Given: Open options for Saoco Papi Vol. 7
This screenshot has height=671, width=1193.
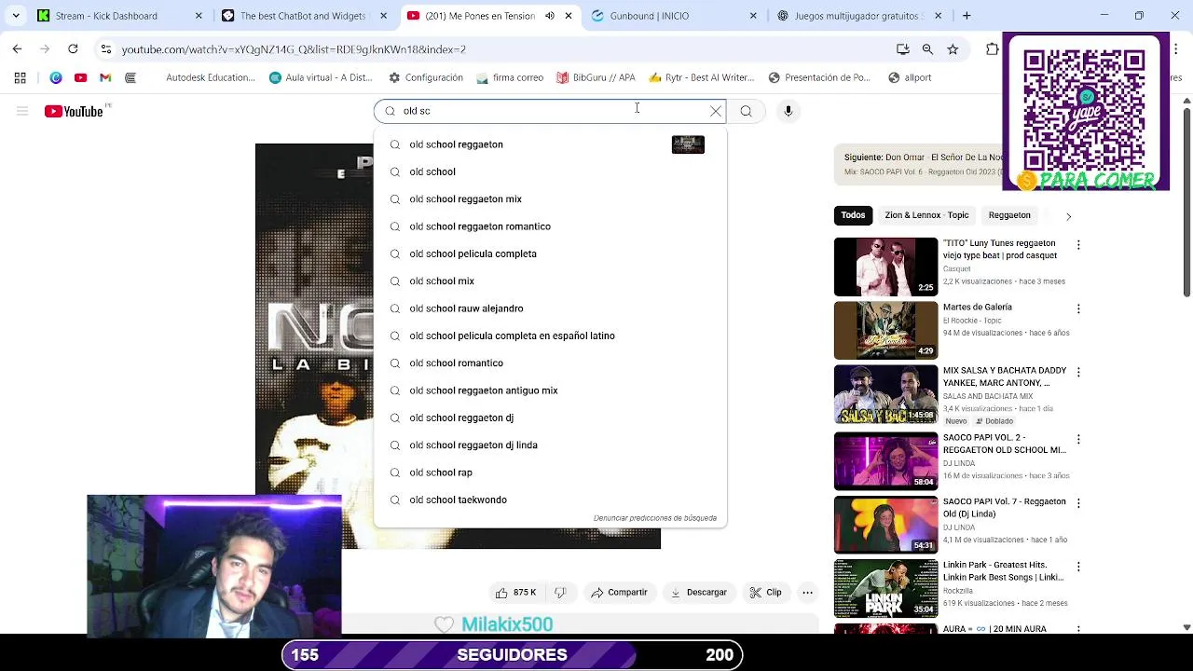Looking at the screenshot, I should (1078, 503).
